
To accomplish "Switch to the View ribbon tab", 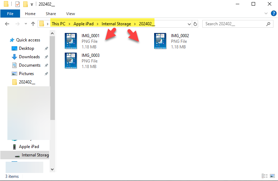I will point(70,14).
